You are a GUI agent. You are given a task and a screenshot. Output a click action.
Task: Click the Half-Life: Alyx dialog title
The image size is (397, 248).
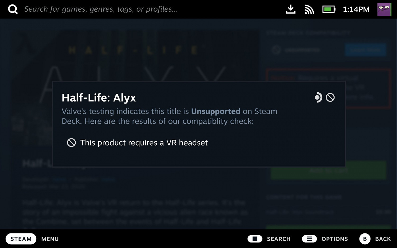pyautogui.click(x=99, y=98)
